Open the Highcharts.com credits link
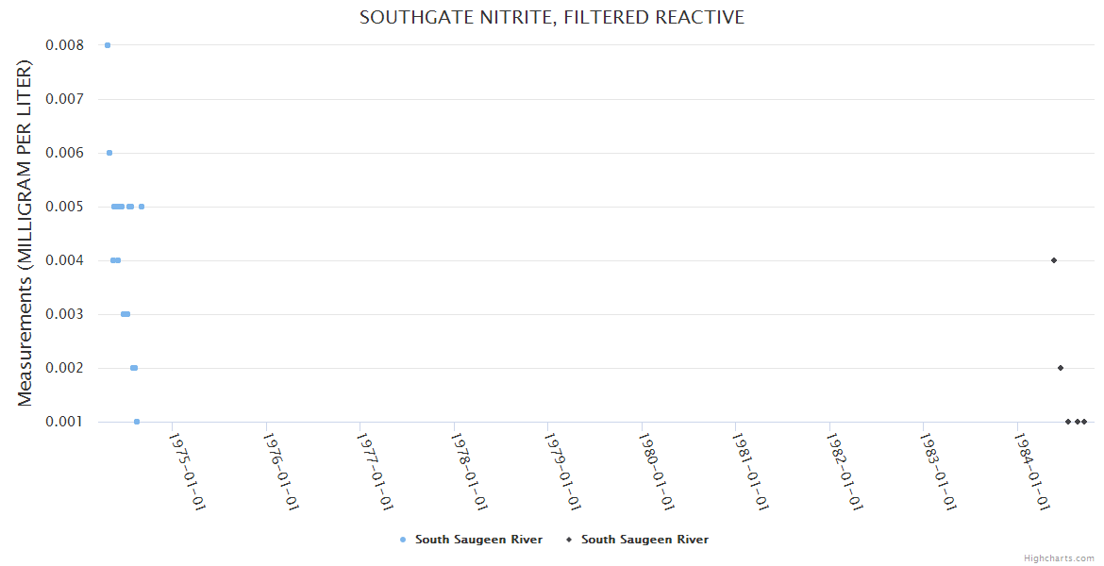 (1059, 558)
